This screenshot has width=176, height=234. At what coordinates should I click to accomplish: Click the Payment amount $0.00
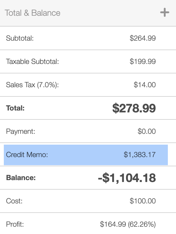pyautogui.click(x=147, y=131)
